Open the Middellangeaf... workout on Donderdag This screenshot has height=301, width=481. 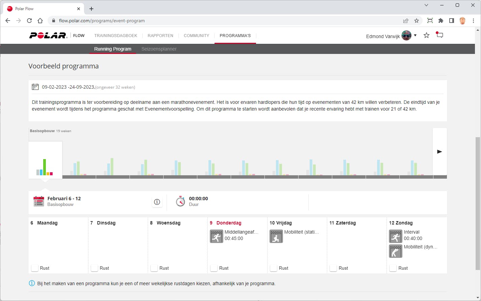click(x=242, y=232)
